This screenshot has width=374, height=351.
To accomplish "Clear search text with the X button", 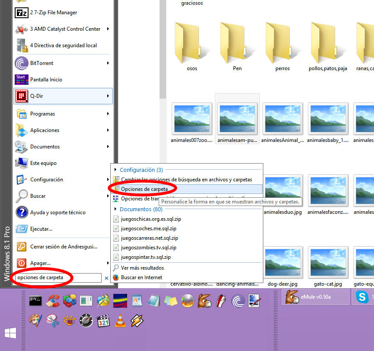I will pyautogui.click(x=107, y=278).
